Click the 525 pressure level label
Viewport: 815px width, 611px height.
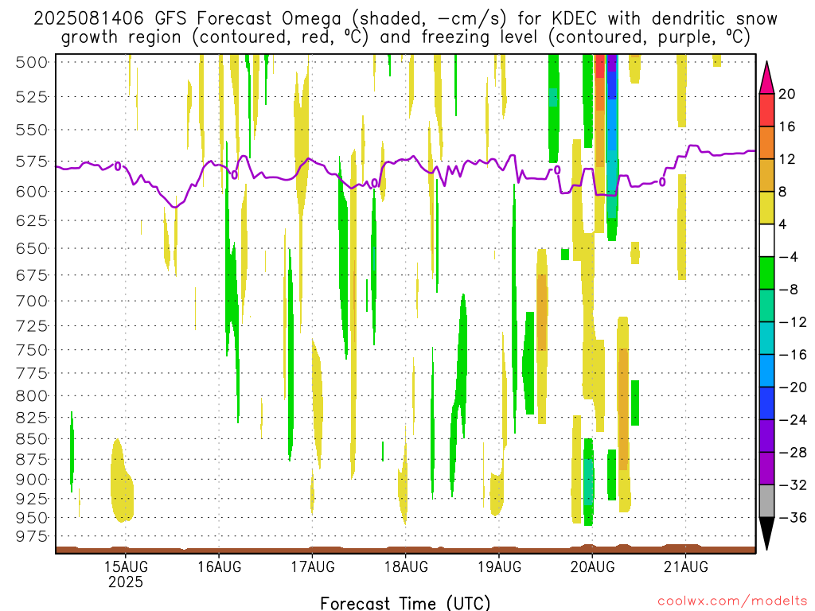(32, 96)
